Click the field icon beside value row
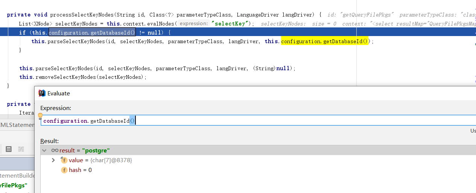This screenshot has width=476, height=193. (x=64, y=160)
